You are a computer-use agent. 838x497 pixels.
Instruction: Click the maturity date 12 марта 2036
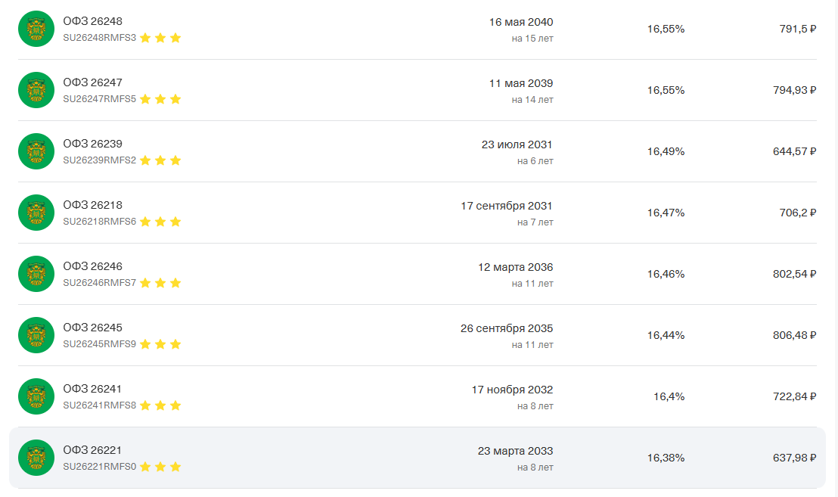coord(515,267)
